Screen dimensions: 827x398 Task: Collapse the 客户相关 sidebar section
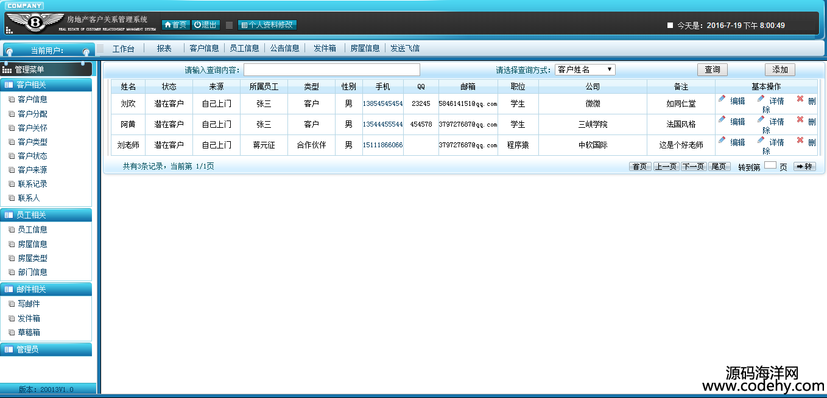click(46, 85)
